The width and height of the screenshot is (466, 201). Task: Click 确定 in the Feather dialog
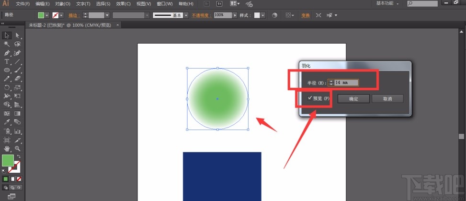point(353,99)
